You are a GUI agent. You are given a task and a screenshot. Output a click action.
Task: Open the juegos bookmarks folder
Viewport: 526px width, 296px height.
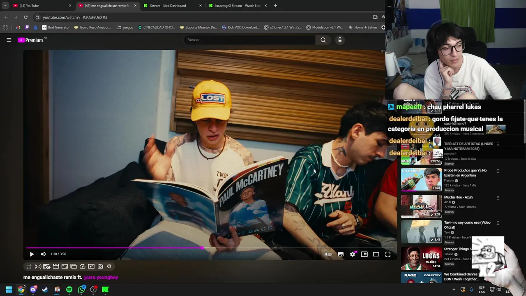pyautogui.click(x=125, y=28)
